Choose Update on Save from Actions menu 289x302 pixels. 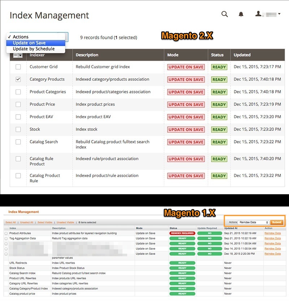(x=36, y=43)
